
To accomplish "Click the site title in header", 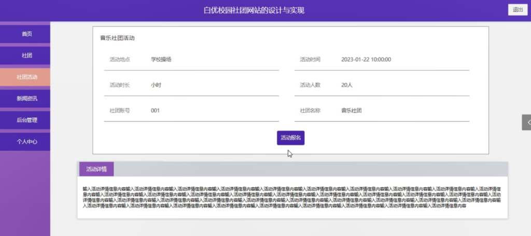I will [x=254, y=10].
